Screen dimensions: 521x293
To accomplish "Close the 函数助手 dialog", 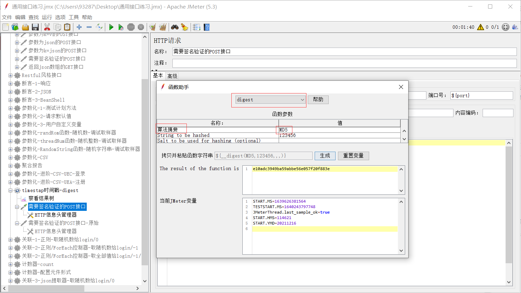I will 401,87.
